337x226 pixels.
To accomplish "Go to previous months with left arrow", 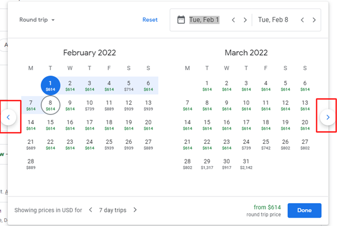I will (x=8, y=117).
